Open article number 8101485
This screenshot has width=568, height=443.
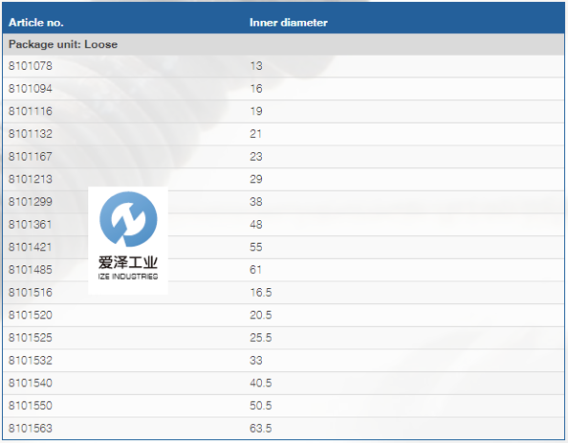(x=31, y=270)
